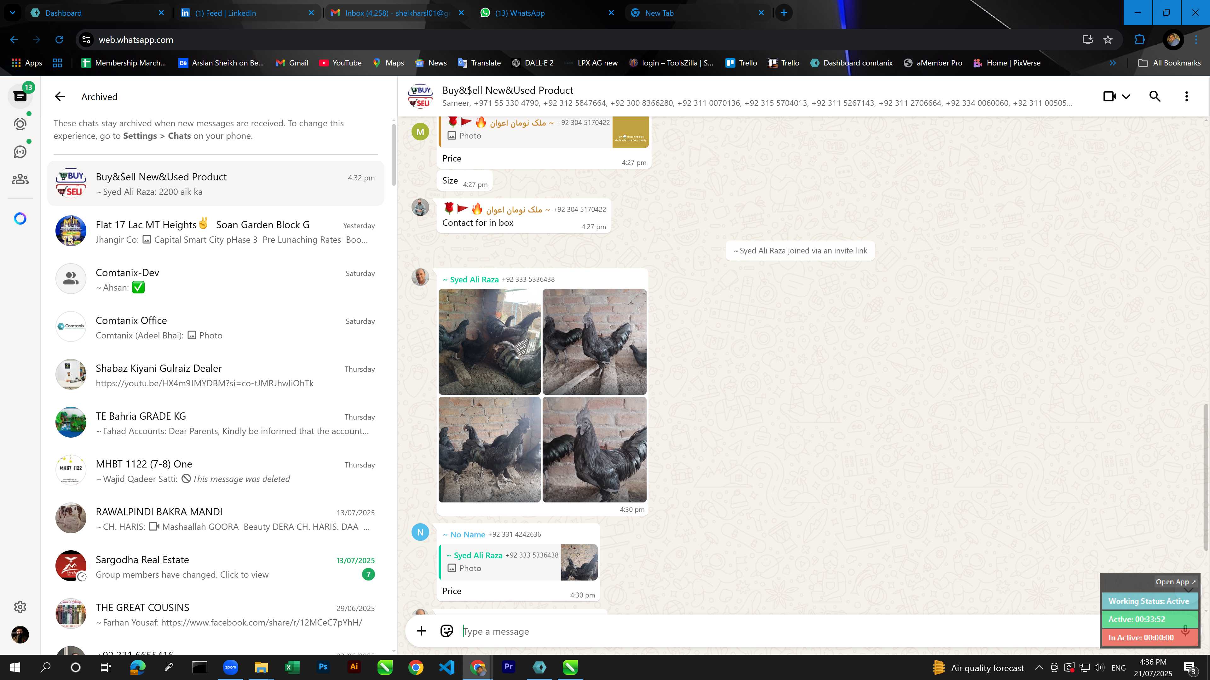Open the tab search dropdown arrow
Viewport: 1210px width, 680px height.
pyautogui.click(x=13, y=13)
